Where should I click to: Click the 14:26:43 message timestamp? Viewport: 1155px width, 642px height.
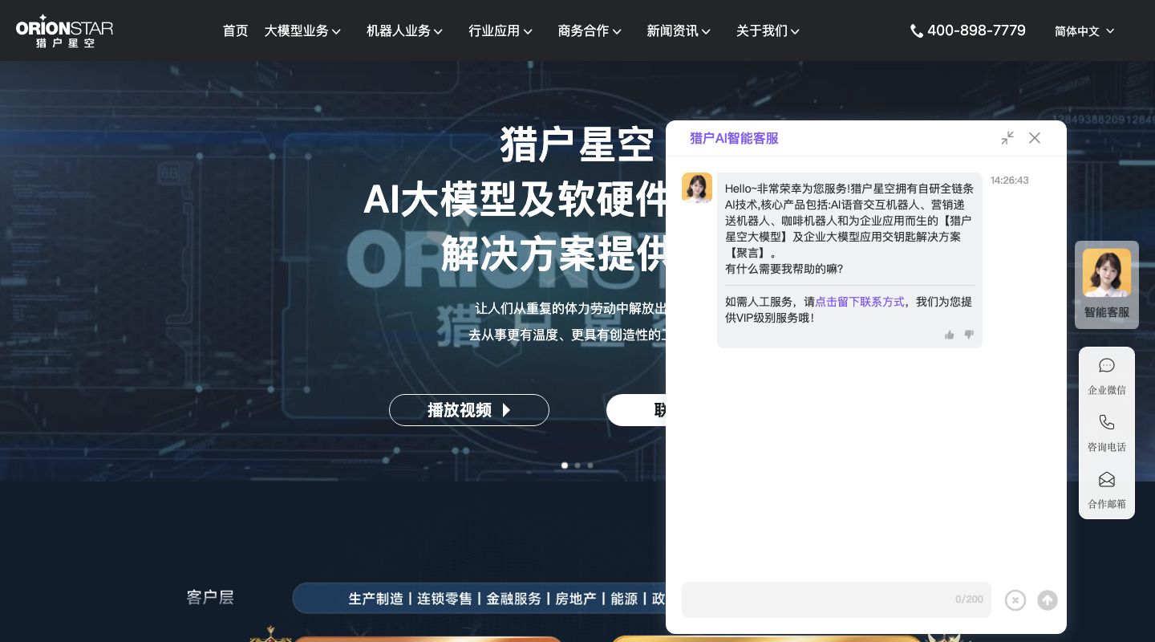point(1009,181)
